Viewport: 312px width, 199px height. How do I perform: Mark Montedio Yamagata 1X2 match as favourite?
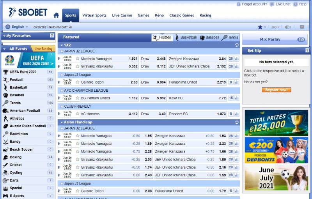tap(78, 59)
